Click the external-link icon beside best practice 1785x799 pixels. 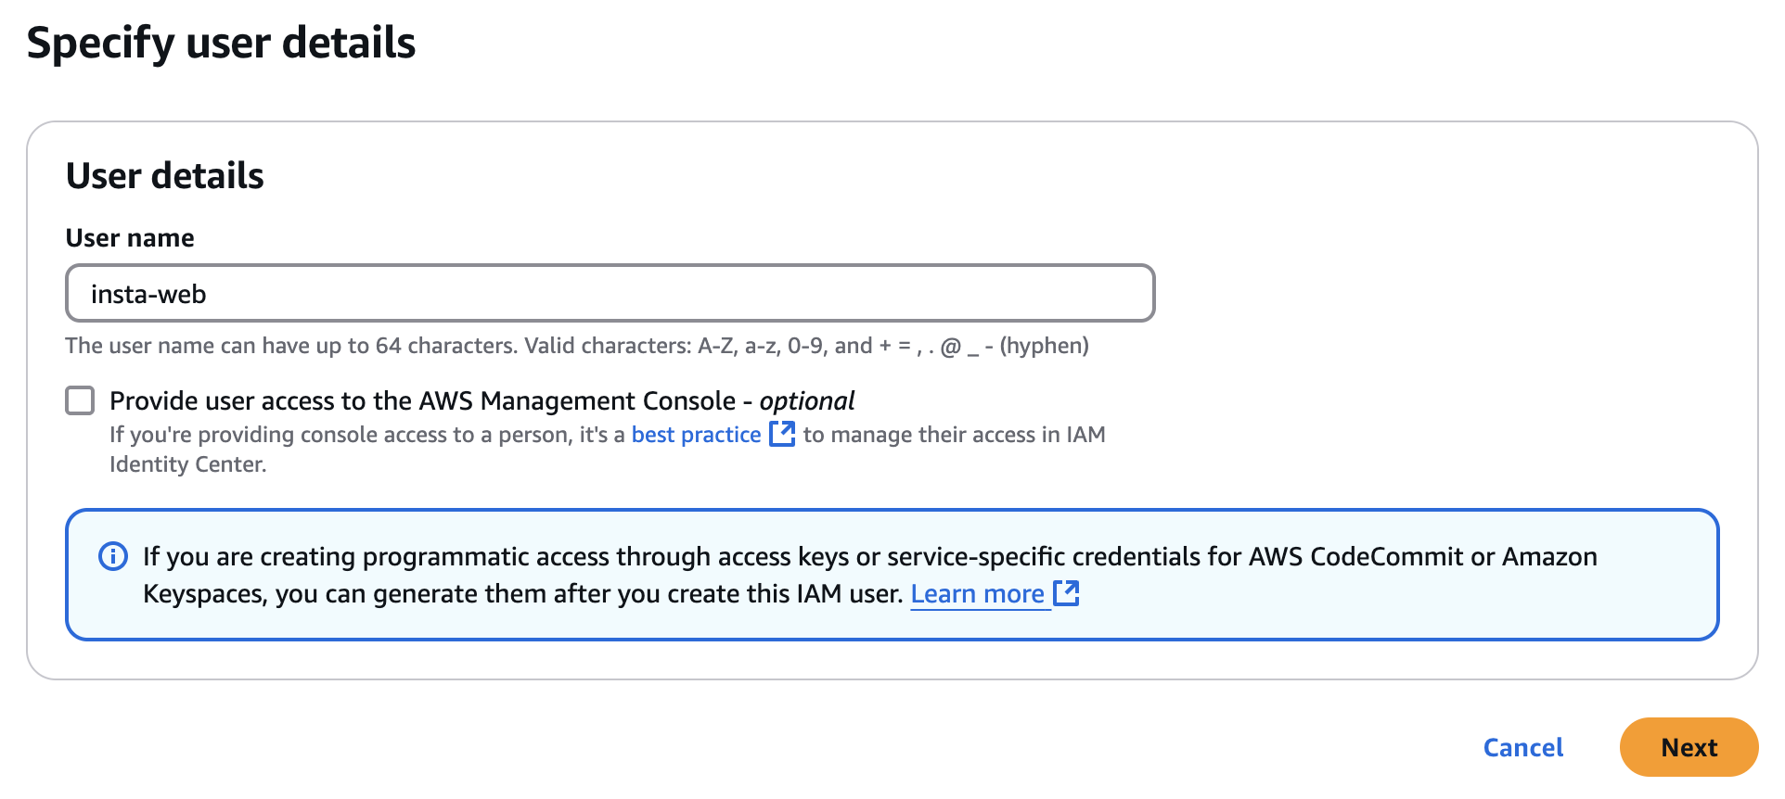(782, 434)
